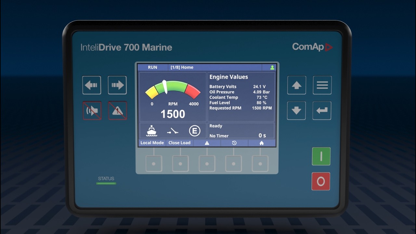Viewport: 416px width, 234px height.
Task: Click the No Timer text
Action: [219, 136]
